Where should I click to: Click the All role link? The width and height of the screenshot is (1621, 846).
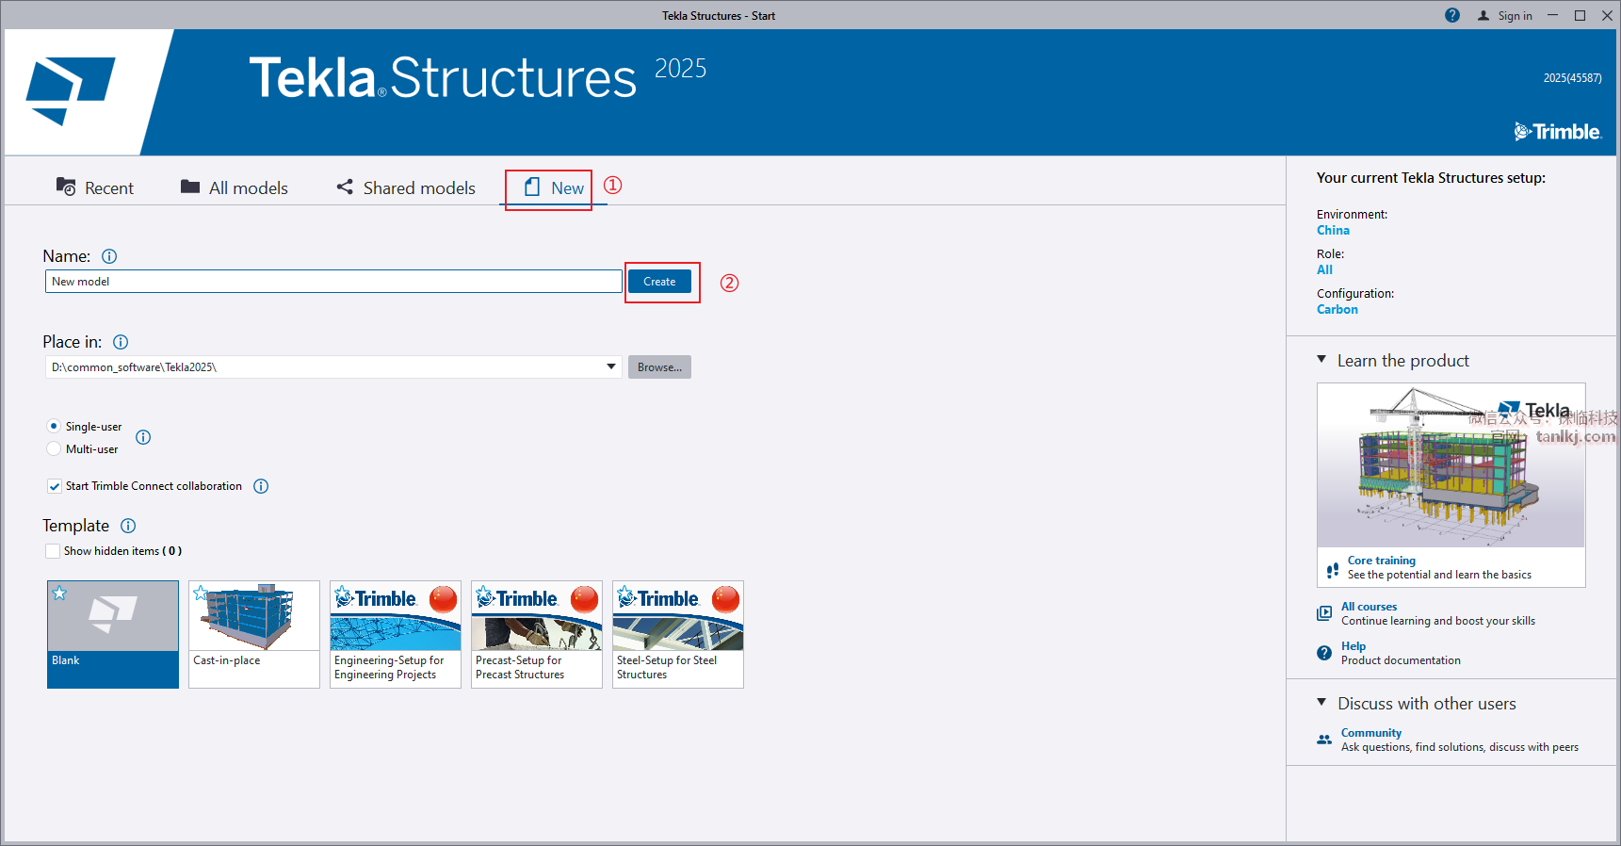(x=1324, y=269)
